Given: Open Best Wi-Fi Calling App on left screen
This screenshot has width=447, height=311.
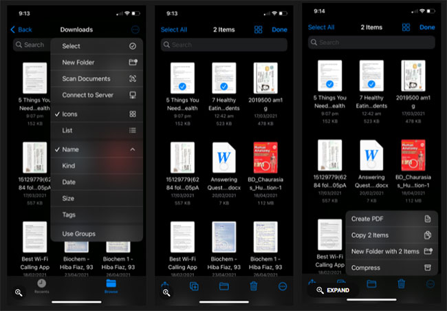Looking at the screenshot, I should pos(35,237).
